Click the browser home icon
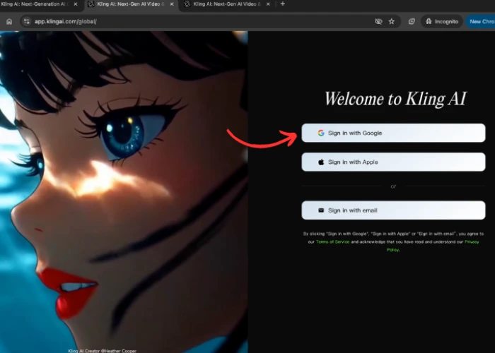Screen dimensions: 495x353 pos(9,21)
